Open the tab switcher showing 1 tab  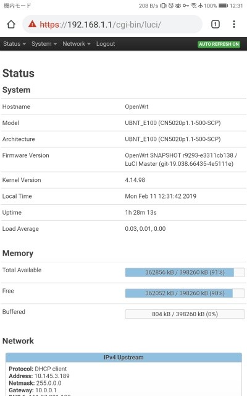[x=216, y=25]
